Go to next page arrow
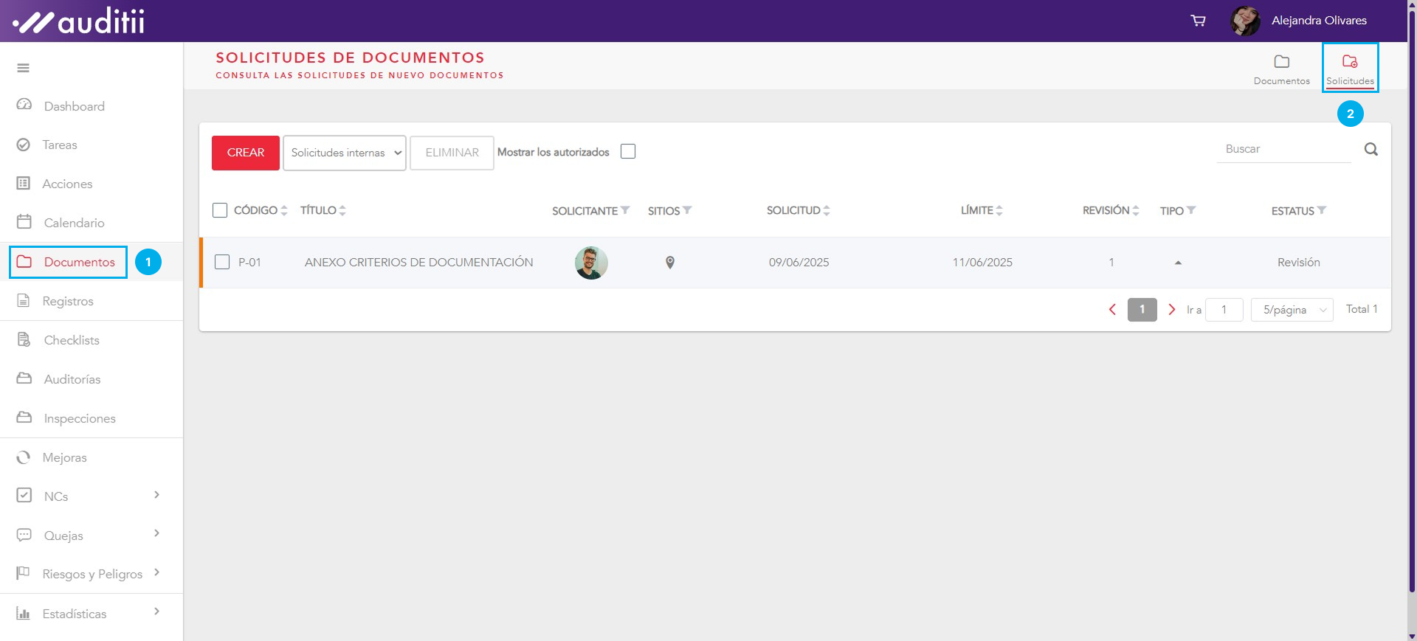The width and height of the screenshot is (1417, 641). click(1171, 310)
